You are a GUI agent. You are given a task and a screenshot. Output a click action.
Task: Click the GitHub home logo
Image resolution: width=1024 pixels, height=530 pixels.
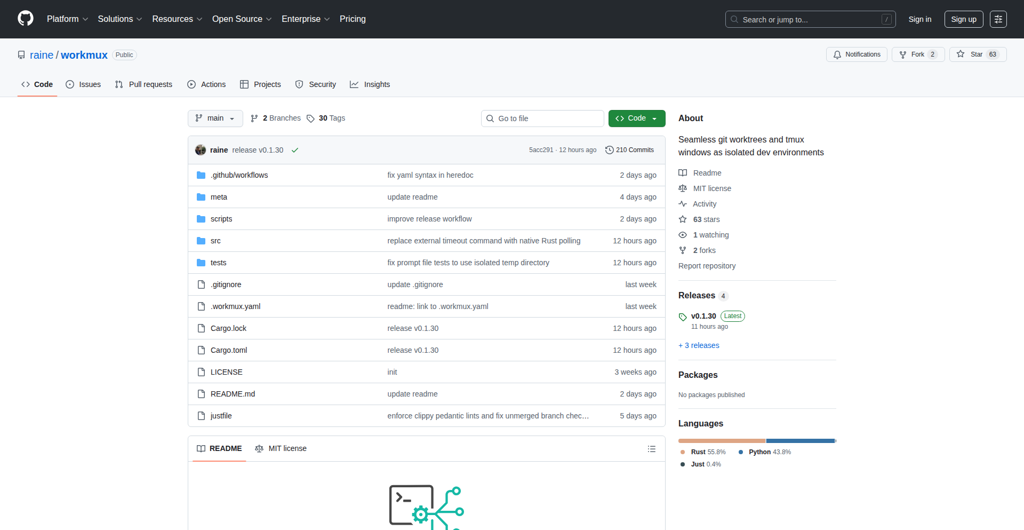click(25, 19)
